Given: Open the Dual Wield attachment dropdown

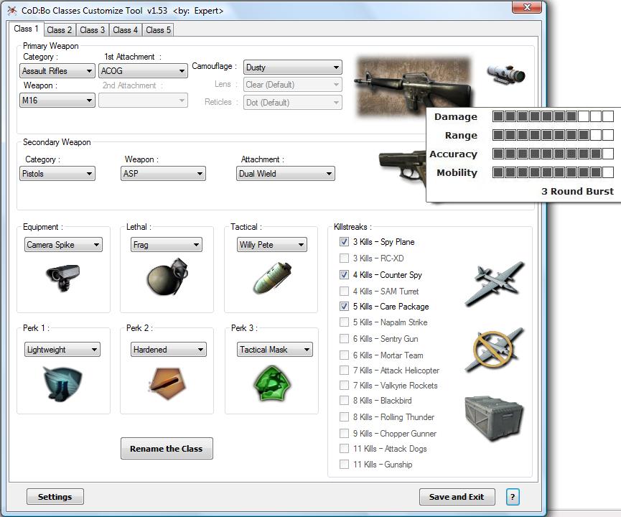Looking at the screenshot, I should [x=286, y=174].
